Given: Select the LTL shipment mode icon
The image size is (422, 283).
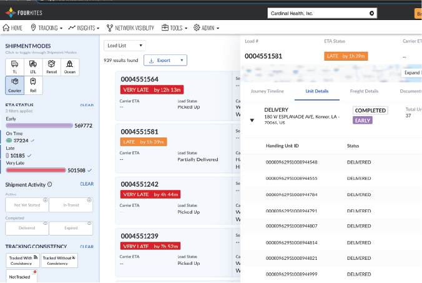Looking at the screenshot, I should [x=32, y=66].
